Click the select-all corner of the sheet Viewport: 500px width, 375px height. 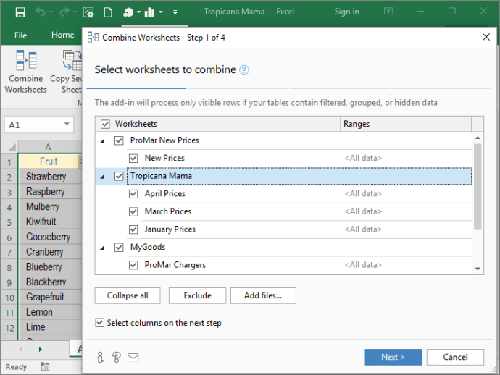12,147
